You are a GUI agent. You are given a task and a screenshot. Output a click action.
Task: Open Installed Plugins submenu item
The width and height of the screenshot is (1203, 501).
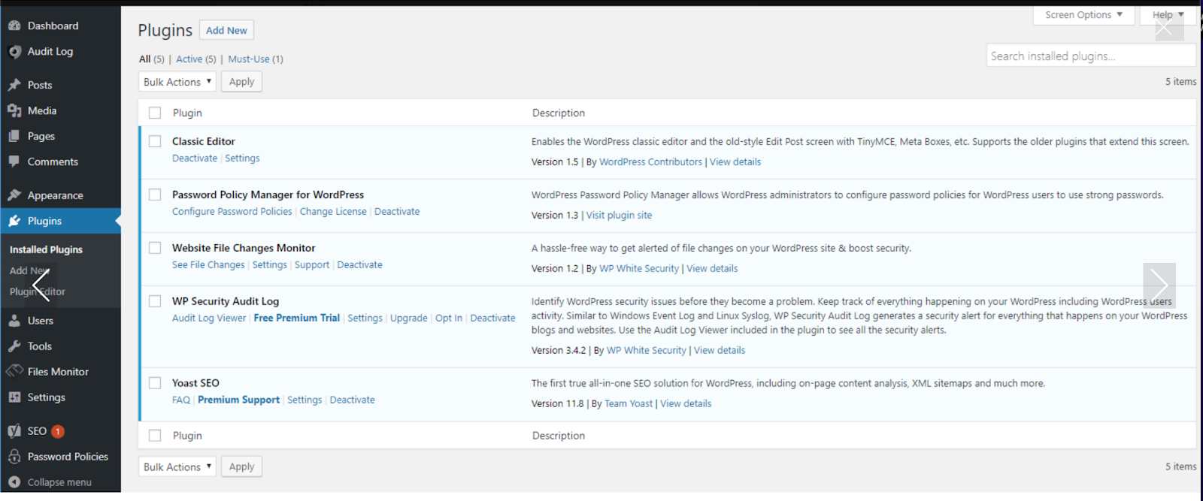pyautogui.click(x=46, y=249)
